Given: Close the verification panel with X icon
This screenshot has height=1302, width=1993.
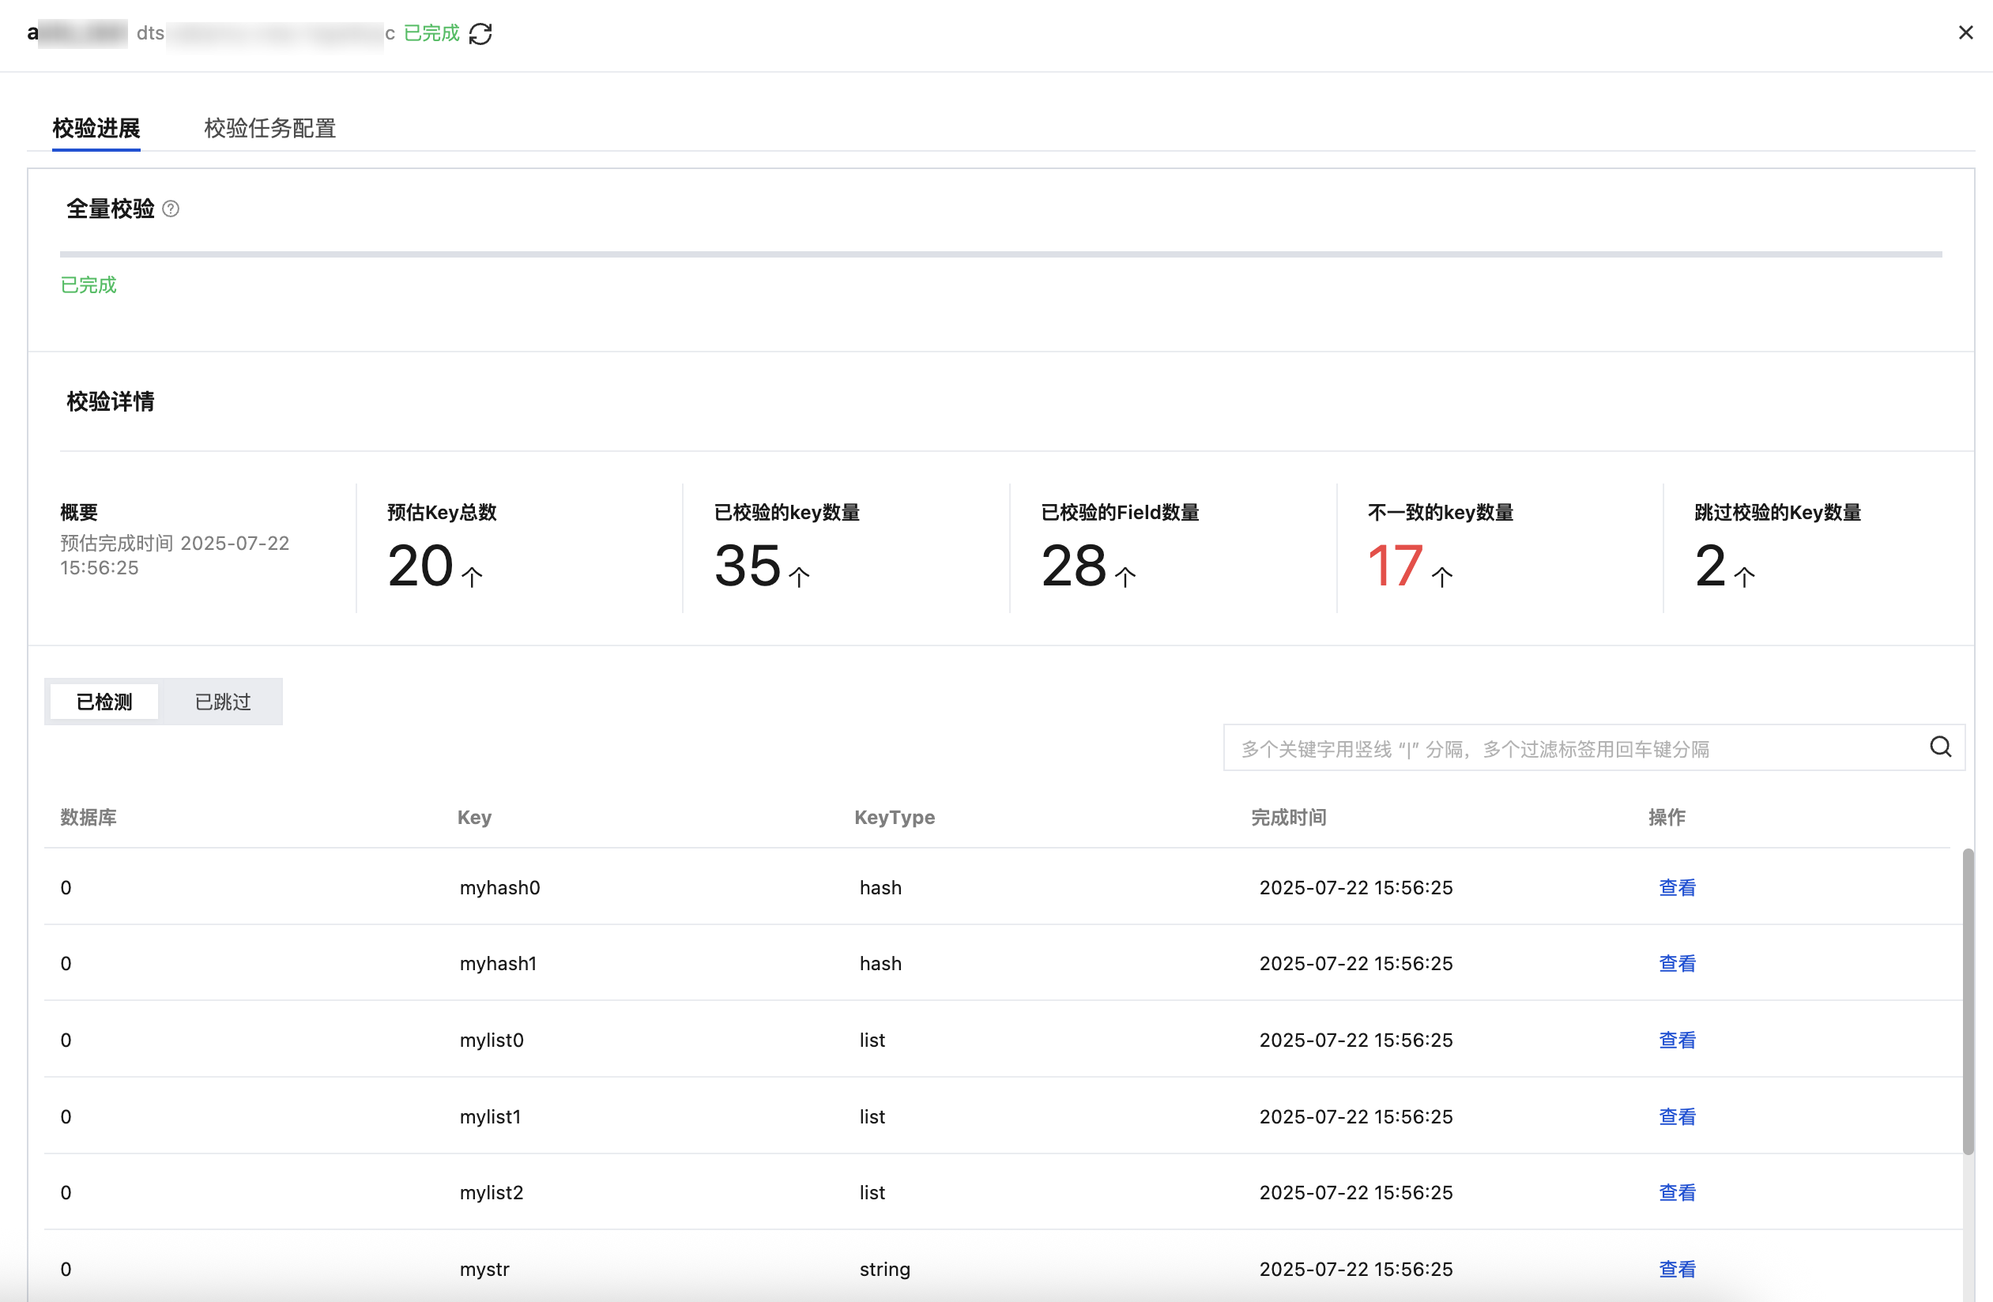Looking at the screenshot, I should [x=1965, y=32].
